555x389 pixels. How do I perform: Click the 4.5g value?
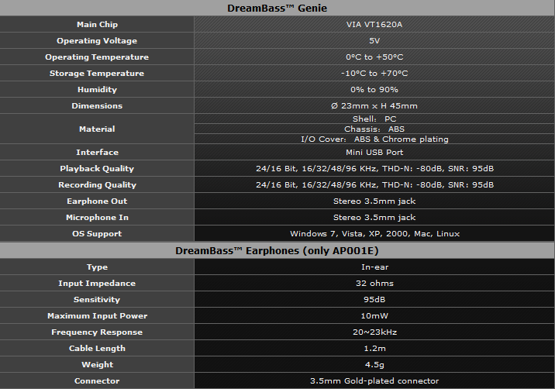pos(374,364)
